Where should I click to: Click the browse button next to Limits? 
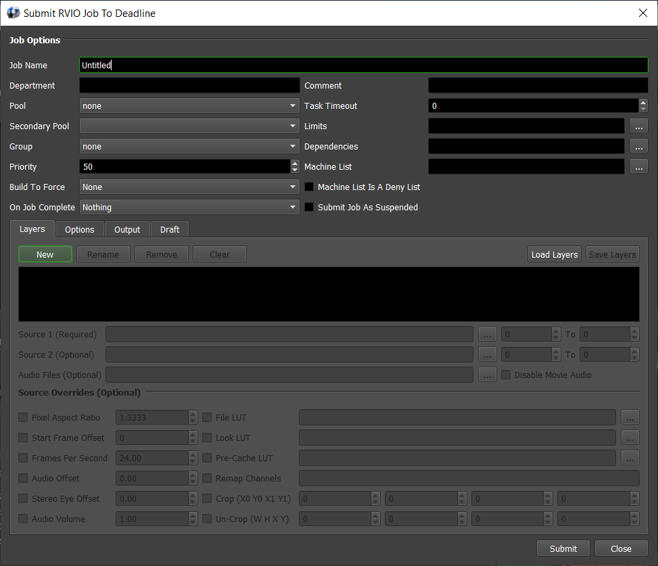[x=639, y=126]
